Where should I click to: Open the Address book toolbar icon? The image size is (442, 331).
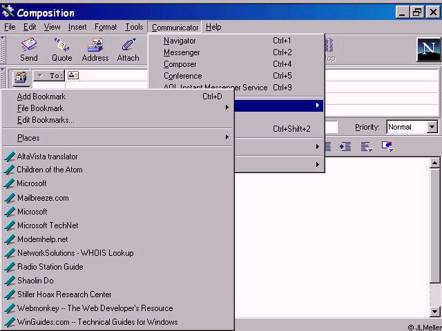coord(95,45)
